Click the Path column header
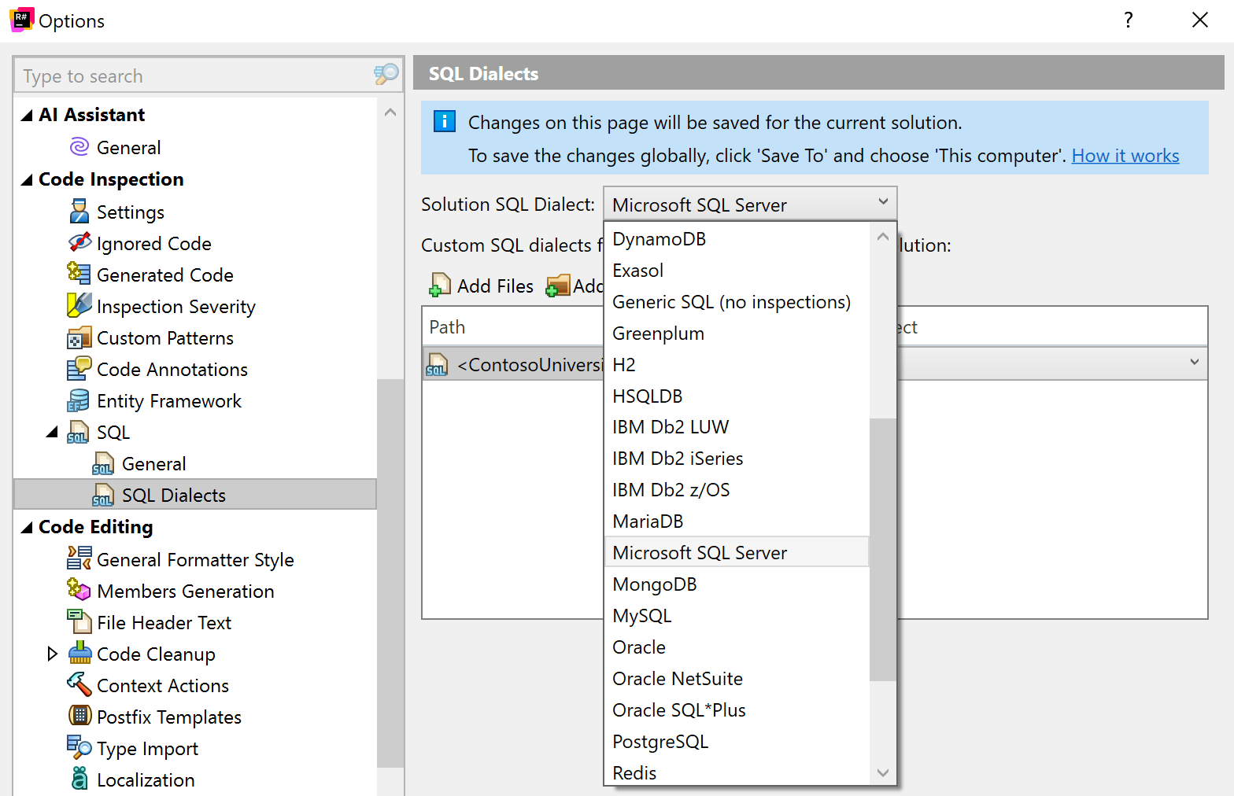 [x=447, y=327]
